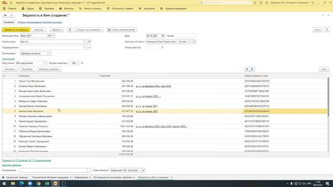Click the Подобрать button
This screenshot has width=333, height=187.
tap(27, 69)
